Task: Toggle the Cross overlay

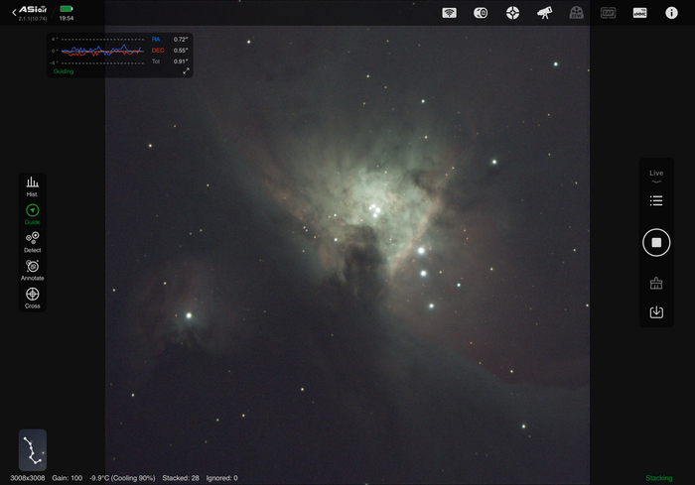Action: [33, 299]
